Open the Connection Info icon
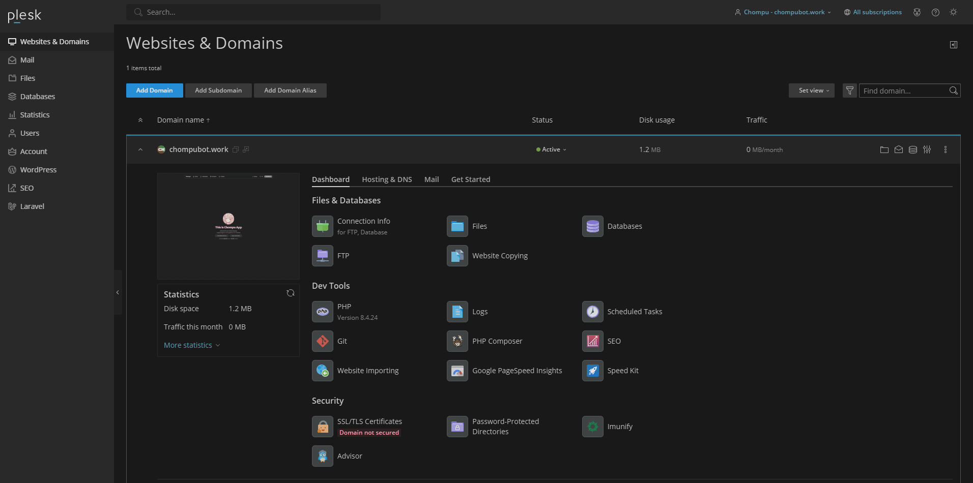Image resolution: width=973 pixels, height=483 pixels. (x=323, y=226)
